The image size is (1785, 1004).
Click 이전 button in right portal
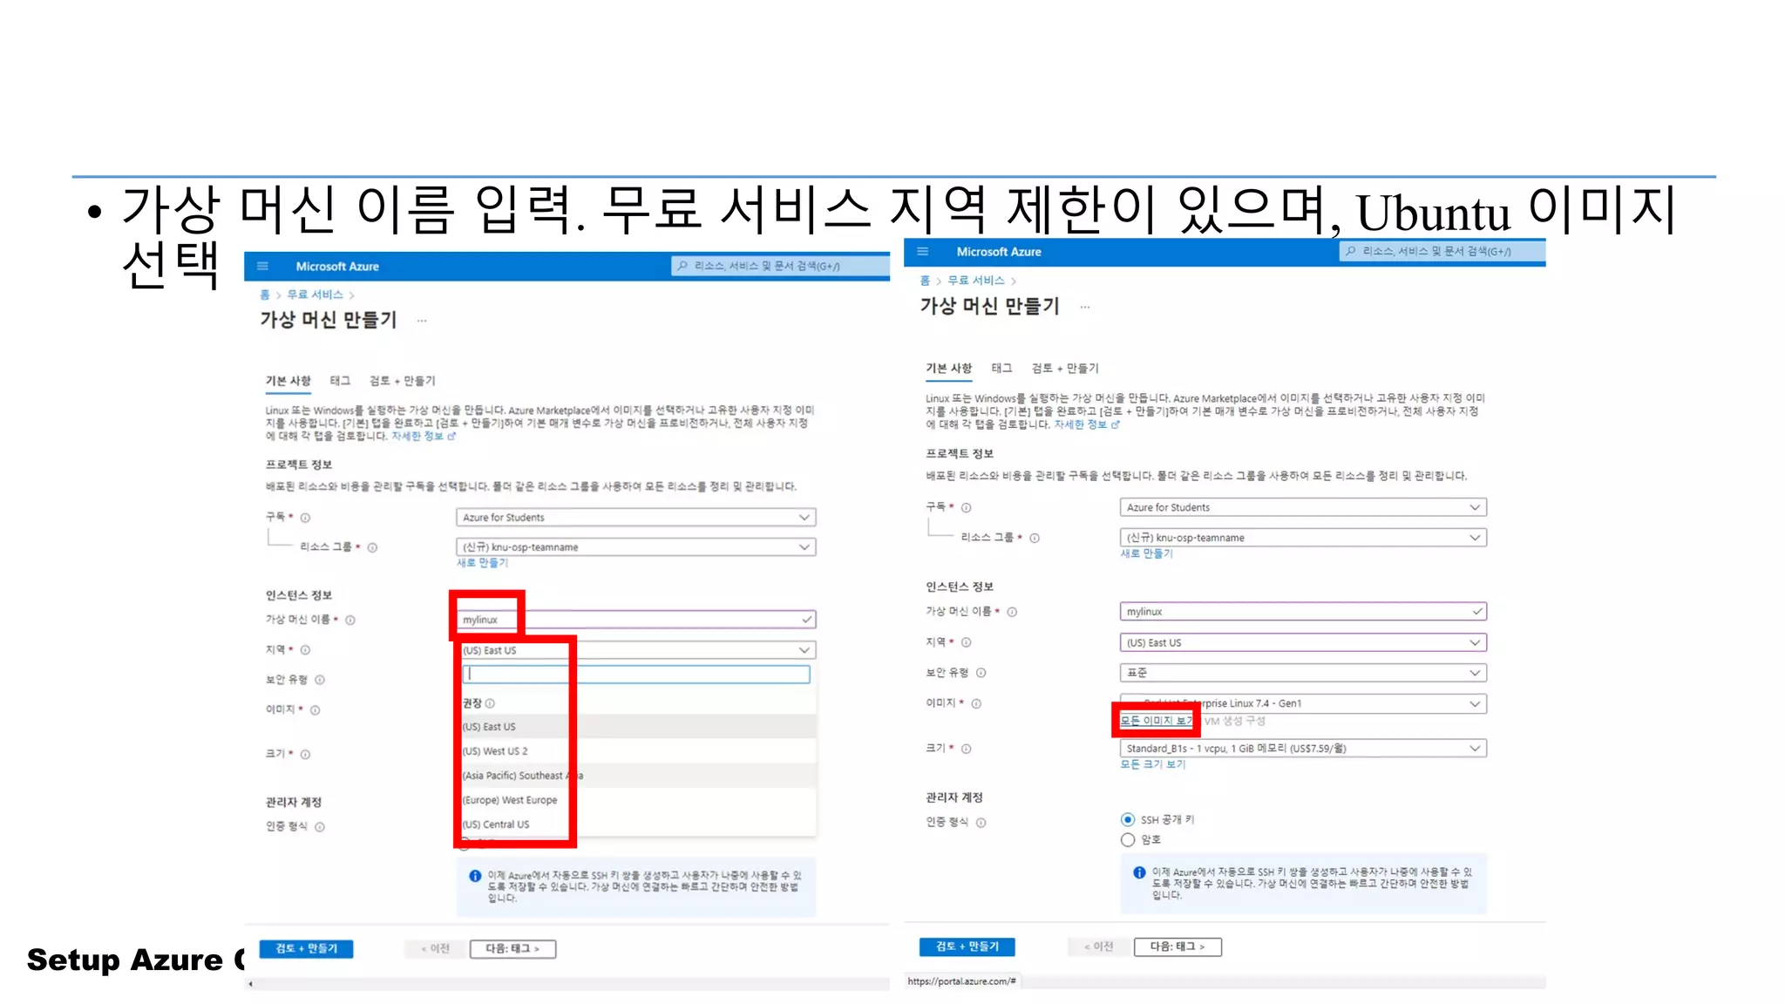(1099, 946)
